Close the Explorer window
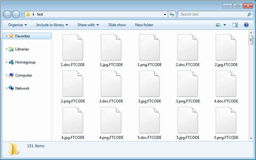 [x=248, y=6]
